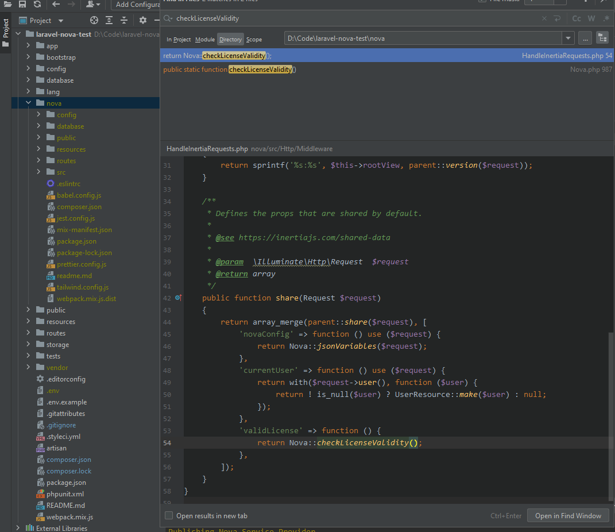Select the Nova.php 987 search result
This screenshot has height=532, width=615.
[x=345, y=69]
